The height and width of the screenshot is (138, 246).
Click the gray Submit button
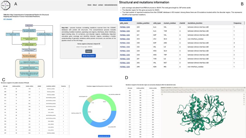coord(89,51)
